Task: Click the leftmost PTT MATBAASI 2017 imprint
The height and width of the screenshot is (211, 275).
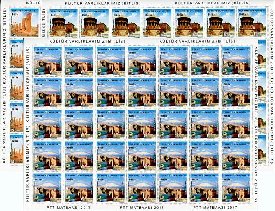Action: tap(68, 207)
